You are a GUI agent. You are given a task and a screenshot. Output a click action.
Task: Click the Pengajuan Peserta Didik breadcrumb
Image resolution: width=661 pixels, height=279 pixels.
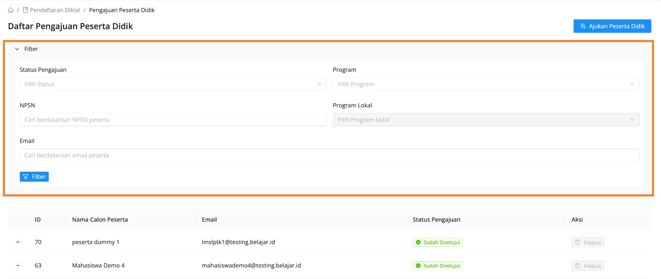point(122,10)
